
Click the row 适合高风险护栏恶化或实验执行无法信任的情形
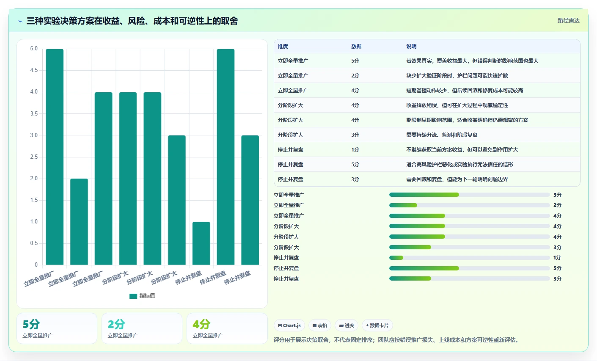tap(427, 165)
